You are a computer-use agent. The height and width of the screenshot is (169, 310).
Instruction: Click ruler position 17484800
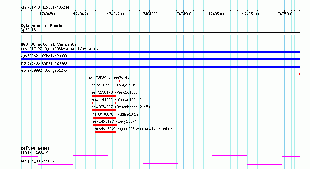tap(149, 14)
